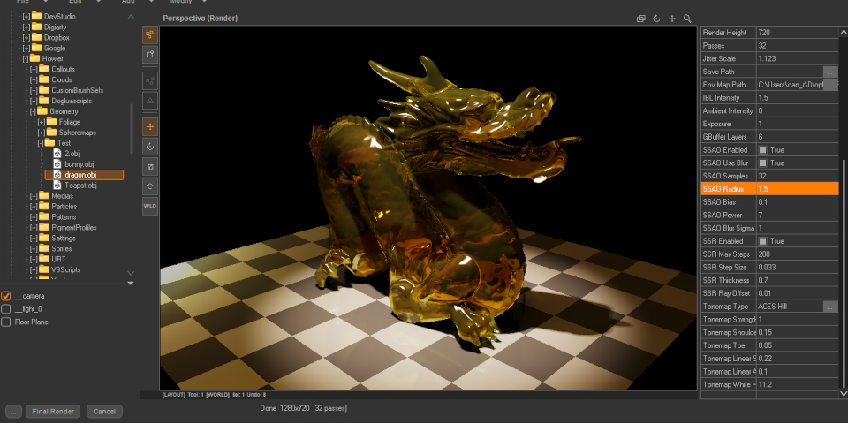Start the Final Render
The height and width of the screenshot is (424, 848).
[x=53, y=411]
